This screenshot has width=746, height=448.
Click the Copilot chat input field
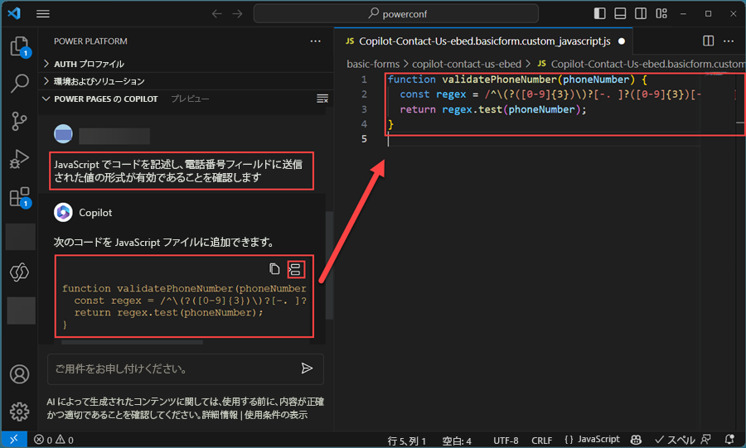186,369
